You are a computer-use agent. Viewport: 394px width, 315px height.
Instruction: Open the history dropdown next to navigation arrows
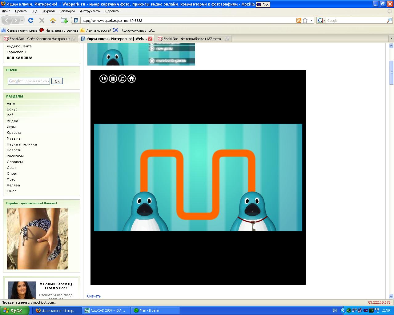[22, 20]
